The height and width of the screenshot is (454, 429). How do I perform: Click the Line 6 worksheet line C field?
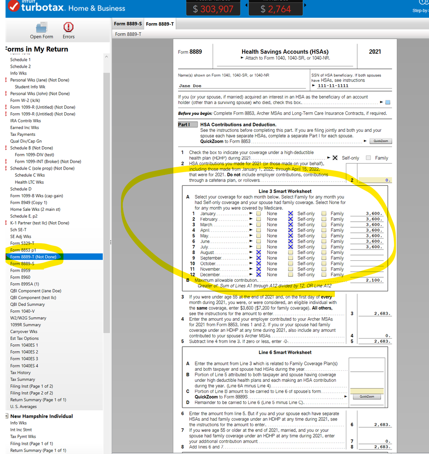[x=367, y=391]
